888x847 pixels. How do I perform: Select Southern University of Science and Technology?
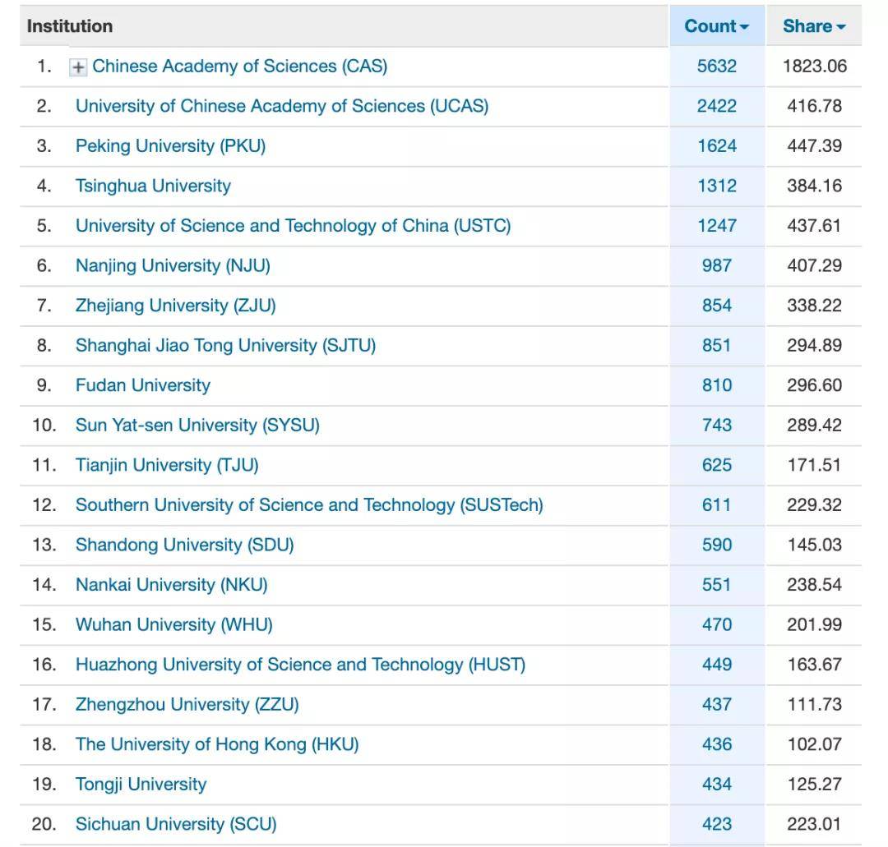point(309,504)
